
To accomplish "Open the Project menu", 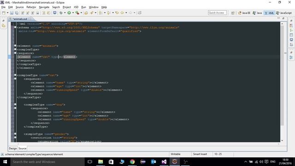I will 66,7.
